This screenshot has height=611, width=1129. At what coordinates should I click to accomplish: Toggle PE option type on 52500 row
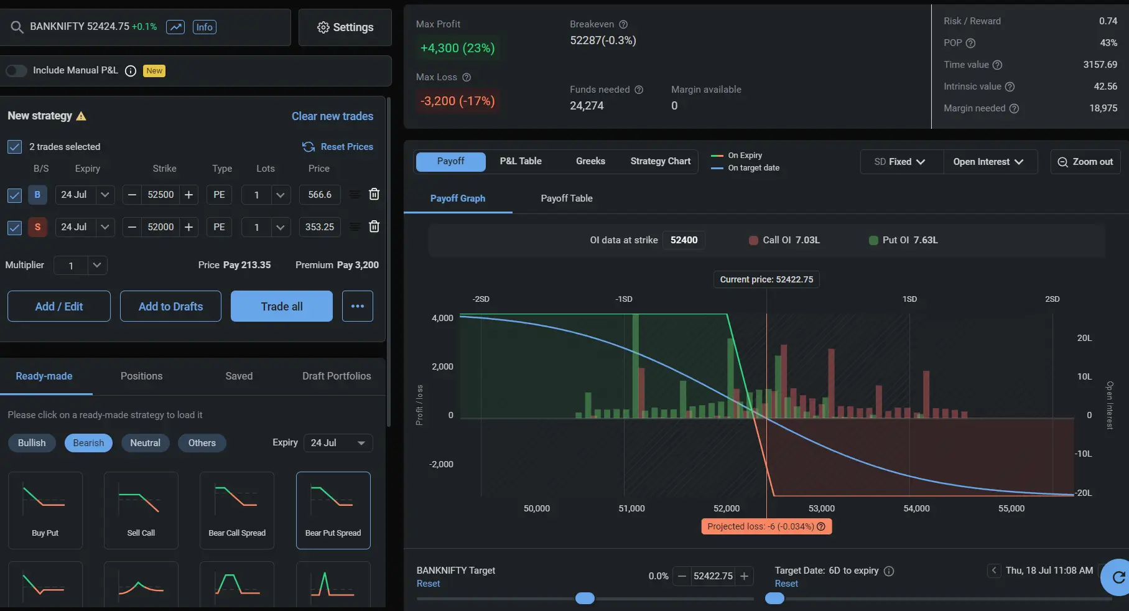point(219,195)
